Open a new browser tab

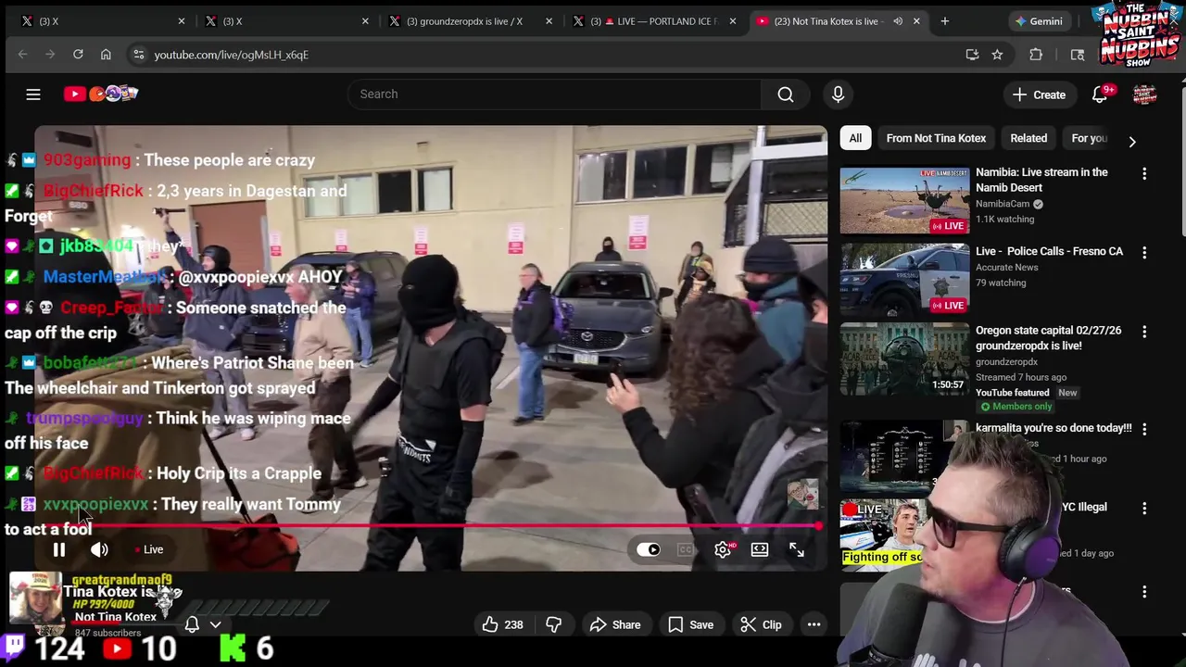(x=944, y=21)
